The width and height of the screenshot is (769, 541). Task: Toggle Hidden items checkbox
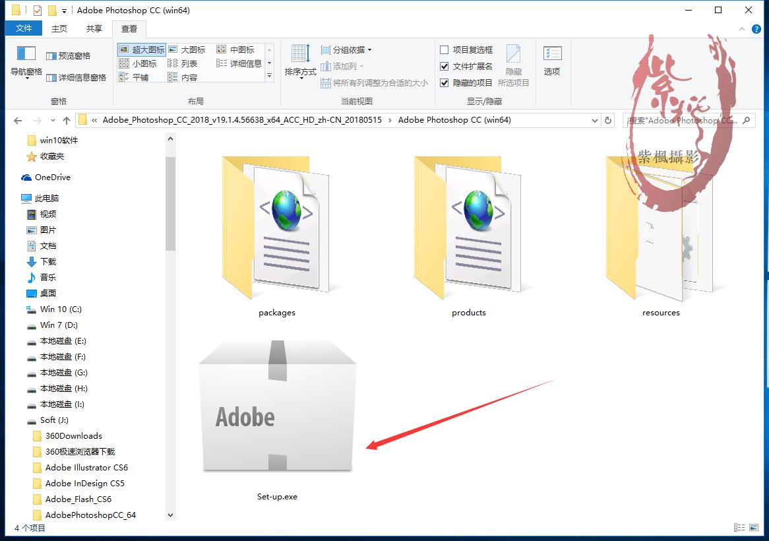(466, 83)
